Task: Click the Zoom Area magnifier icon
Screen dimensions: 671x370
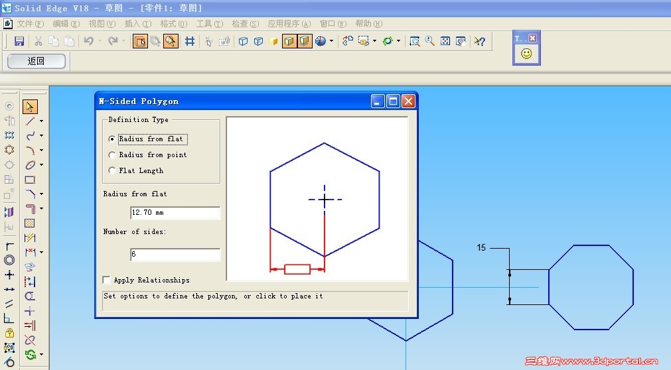Action: (414, 41)
